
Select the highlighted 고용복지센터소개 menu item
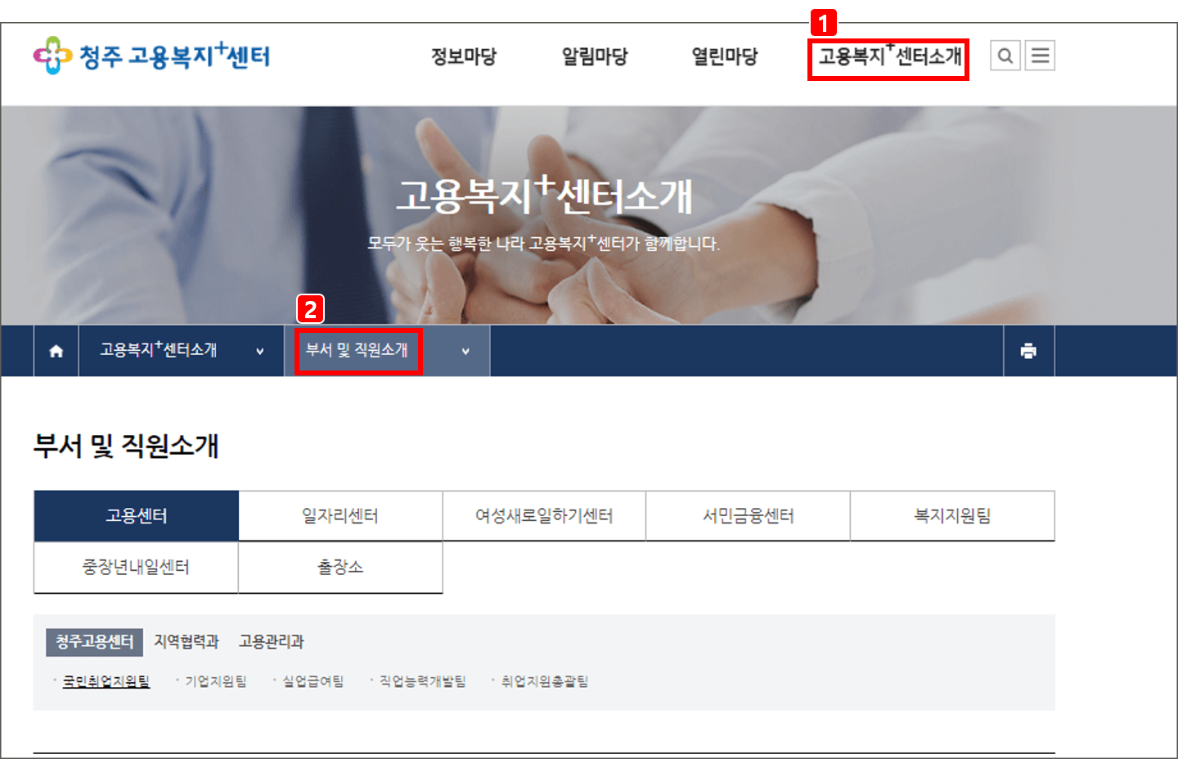pyautogui.click(x=888, y=57)
